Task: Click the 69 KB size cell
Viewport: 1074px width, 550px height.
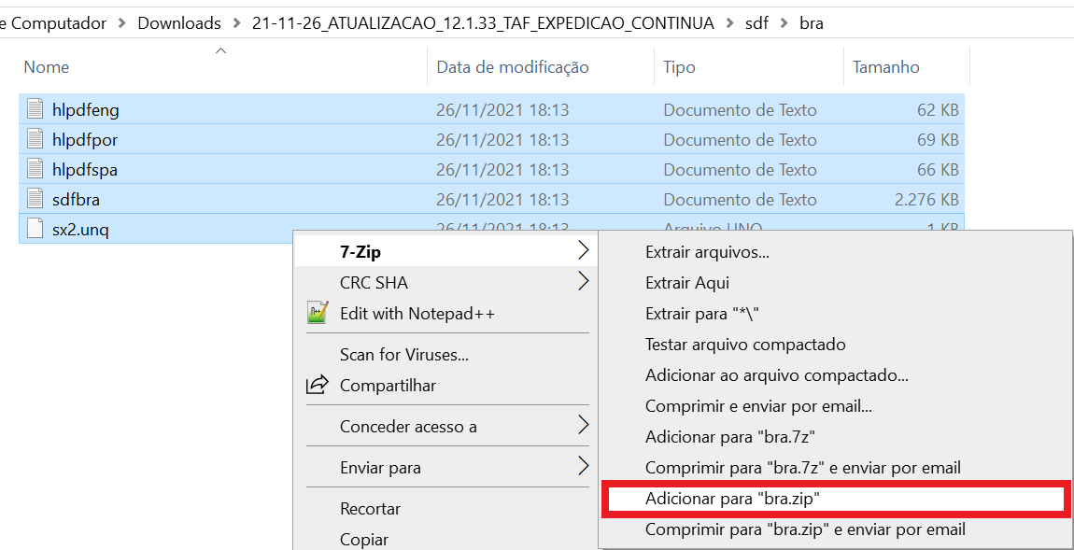Action: tap(938, 140)
